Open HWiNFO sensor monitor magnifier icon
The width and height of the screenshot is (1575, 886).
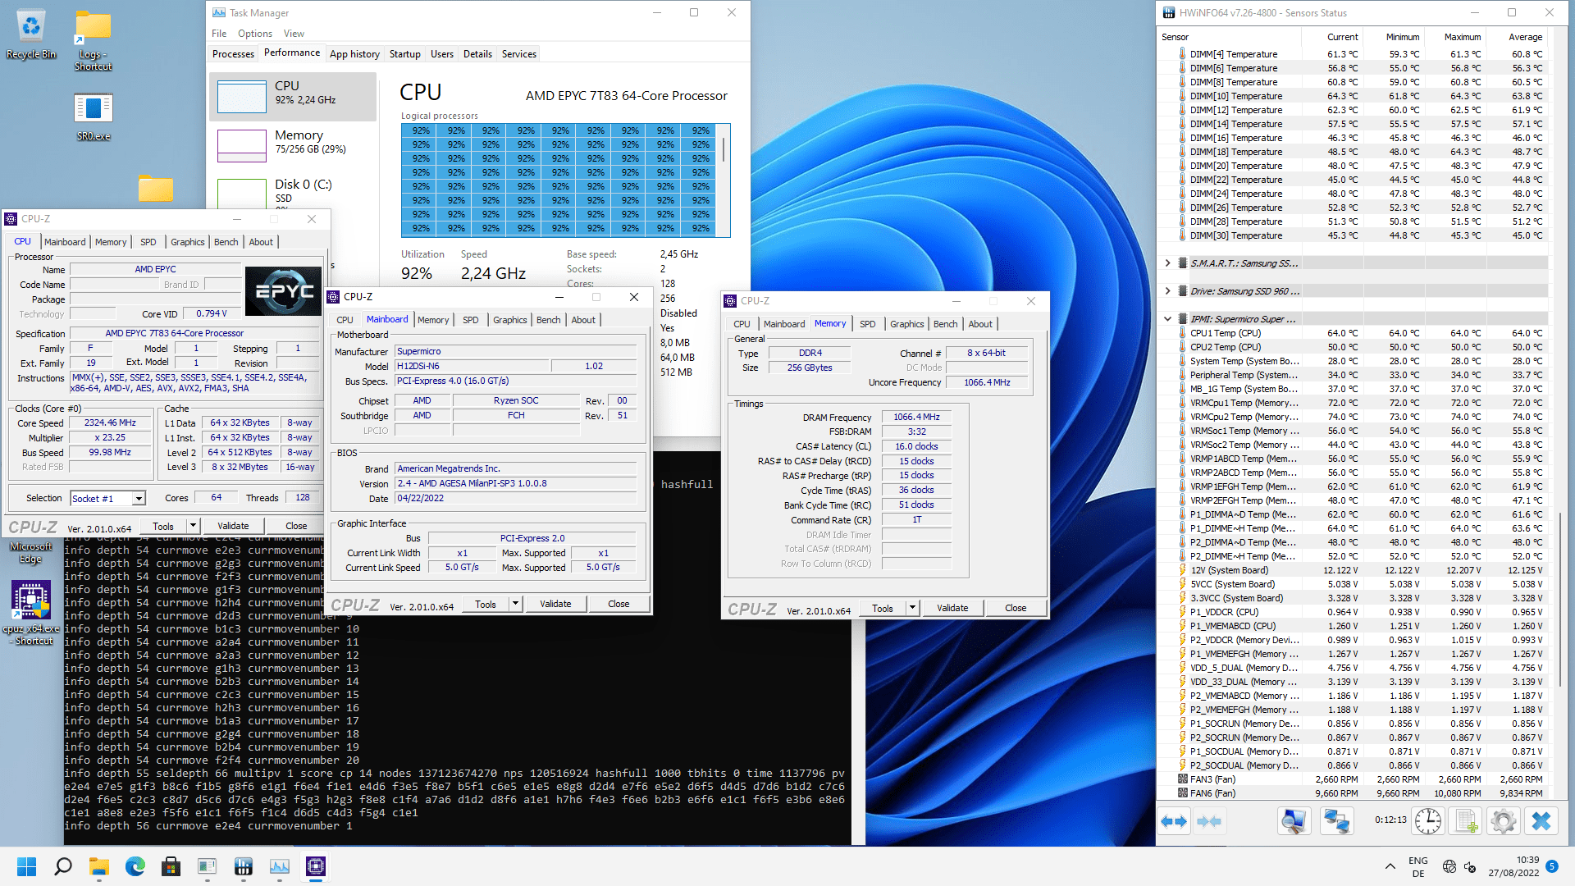(x=1294, y=821)
